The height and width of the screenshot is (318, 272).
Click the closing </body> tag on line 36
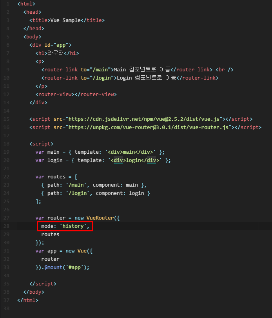pyautogui.click(x=34, y=292)
